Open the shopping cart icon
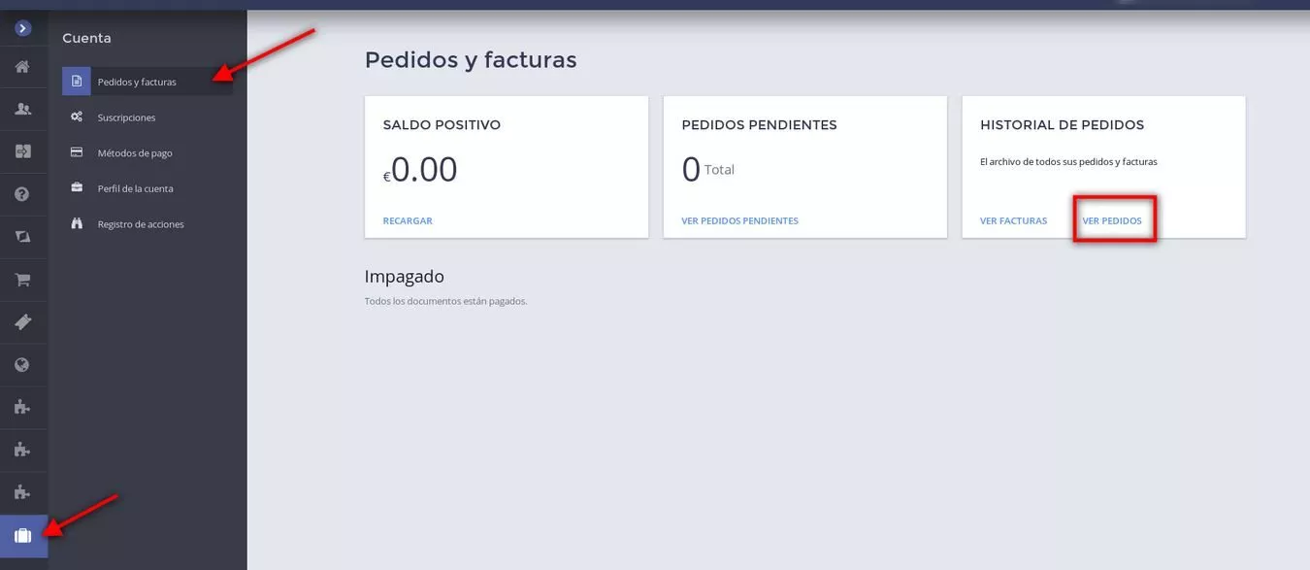The image size is (1310, 570). tap(23, 280)
